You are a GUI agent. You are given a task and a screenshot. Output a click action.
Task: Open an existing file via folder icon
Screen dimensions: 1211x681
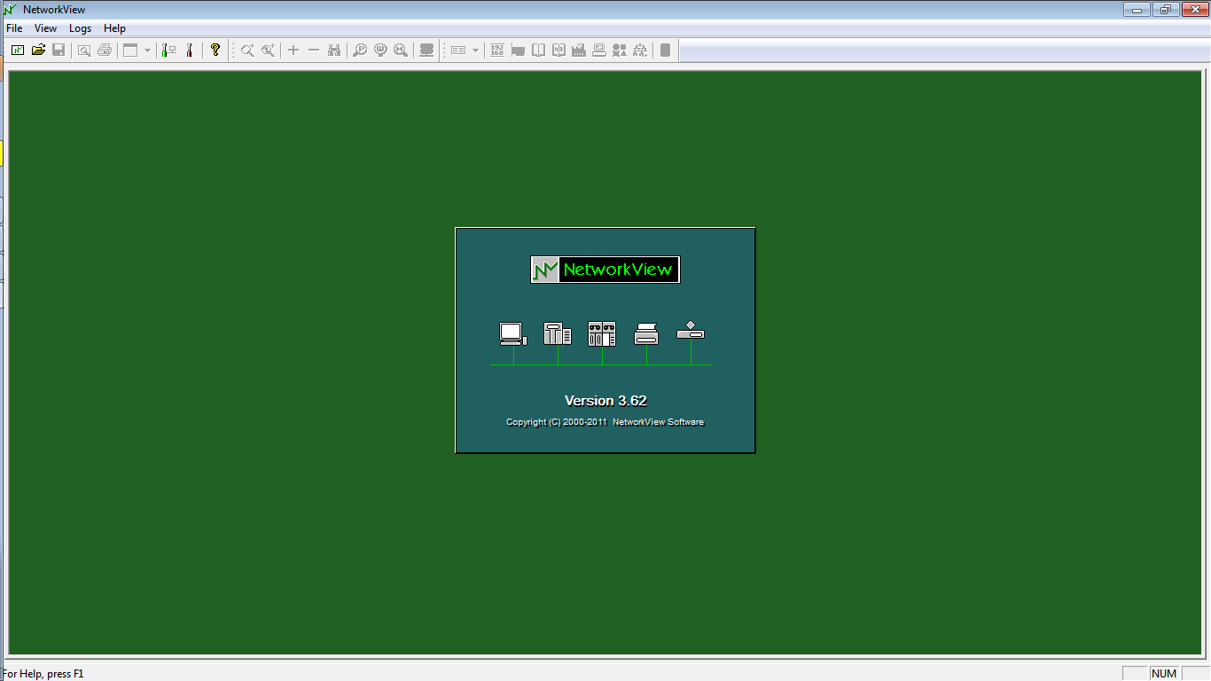coord(38,51)
